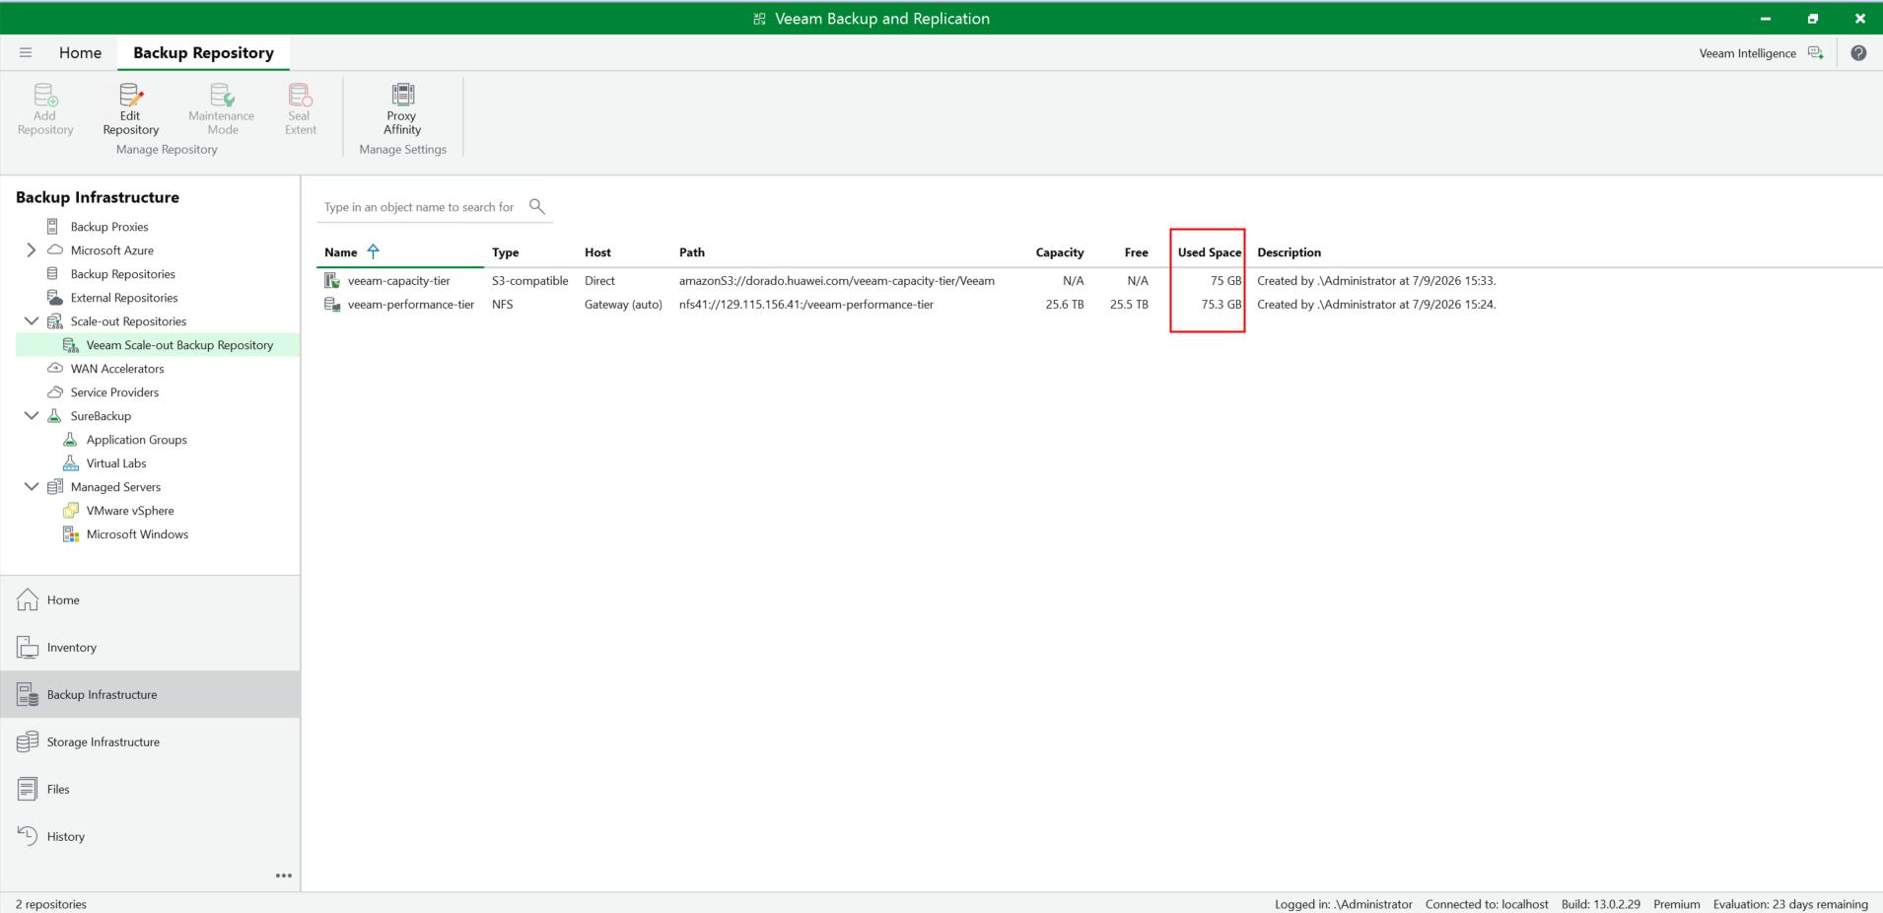Go to the Home navigation view
The image size is (1883, 913).
pos(151,599)
